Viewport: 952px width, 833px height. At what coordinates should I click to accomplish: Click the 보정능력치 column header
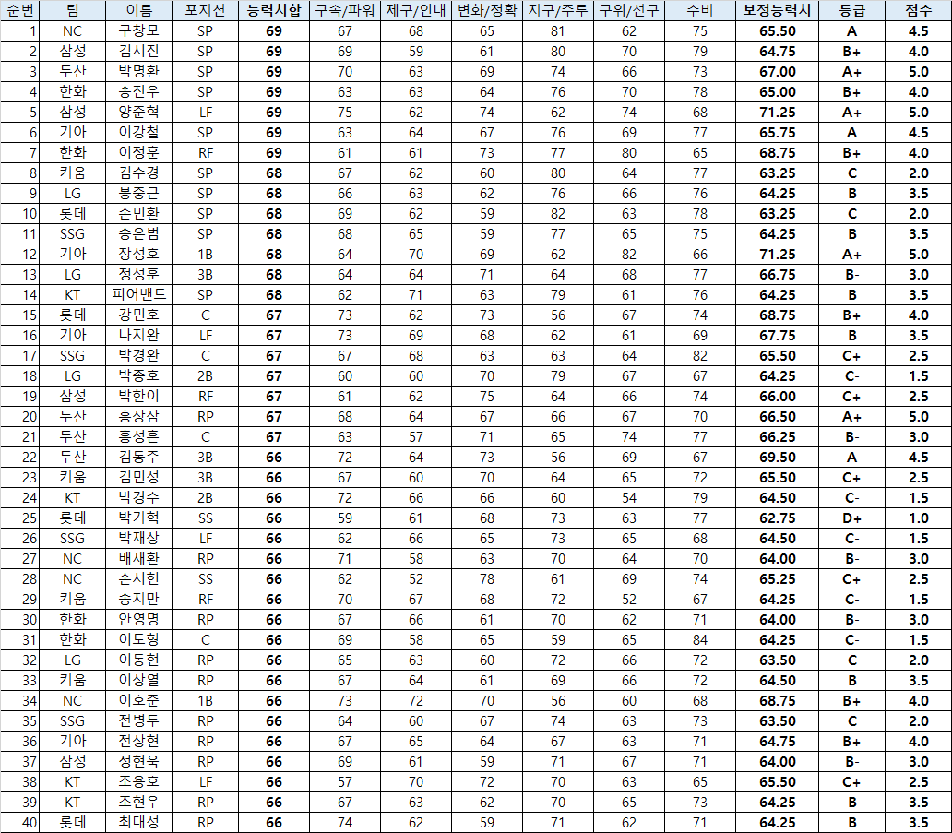[777, 10]
